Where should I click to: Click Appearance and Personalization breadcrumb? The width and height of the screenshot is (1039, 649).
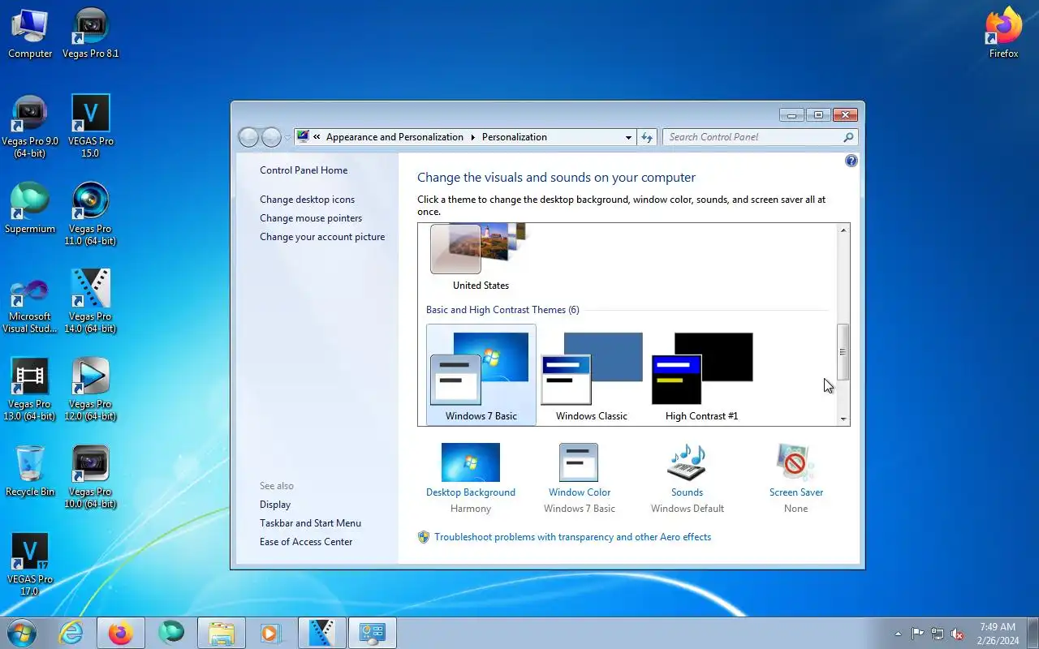pos(394,137)
